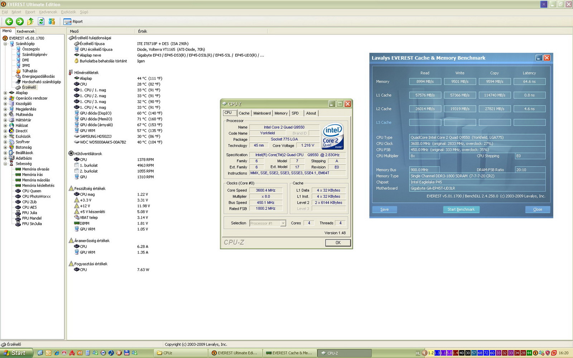The width and height of the screenshot is (573, 358).
Task: Open the Riport toolbar button
Action: (x=73, y=21)
